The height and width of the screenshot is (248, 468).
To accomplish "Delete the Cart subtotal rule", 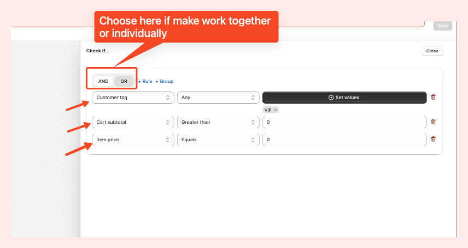I will coord(434,122).
